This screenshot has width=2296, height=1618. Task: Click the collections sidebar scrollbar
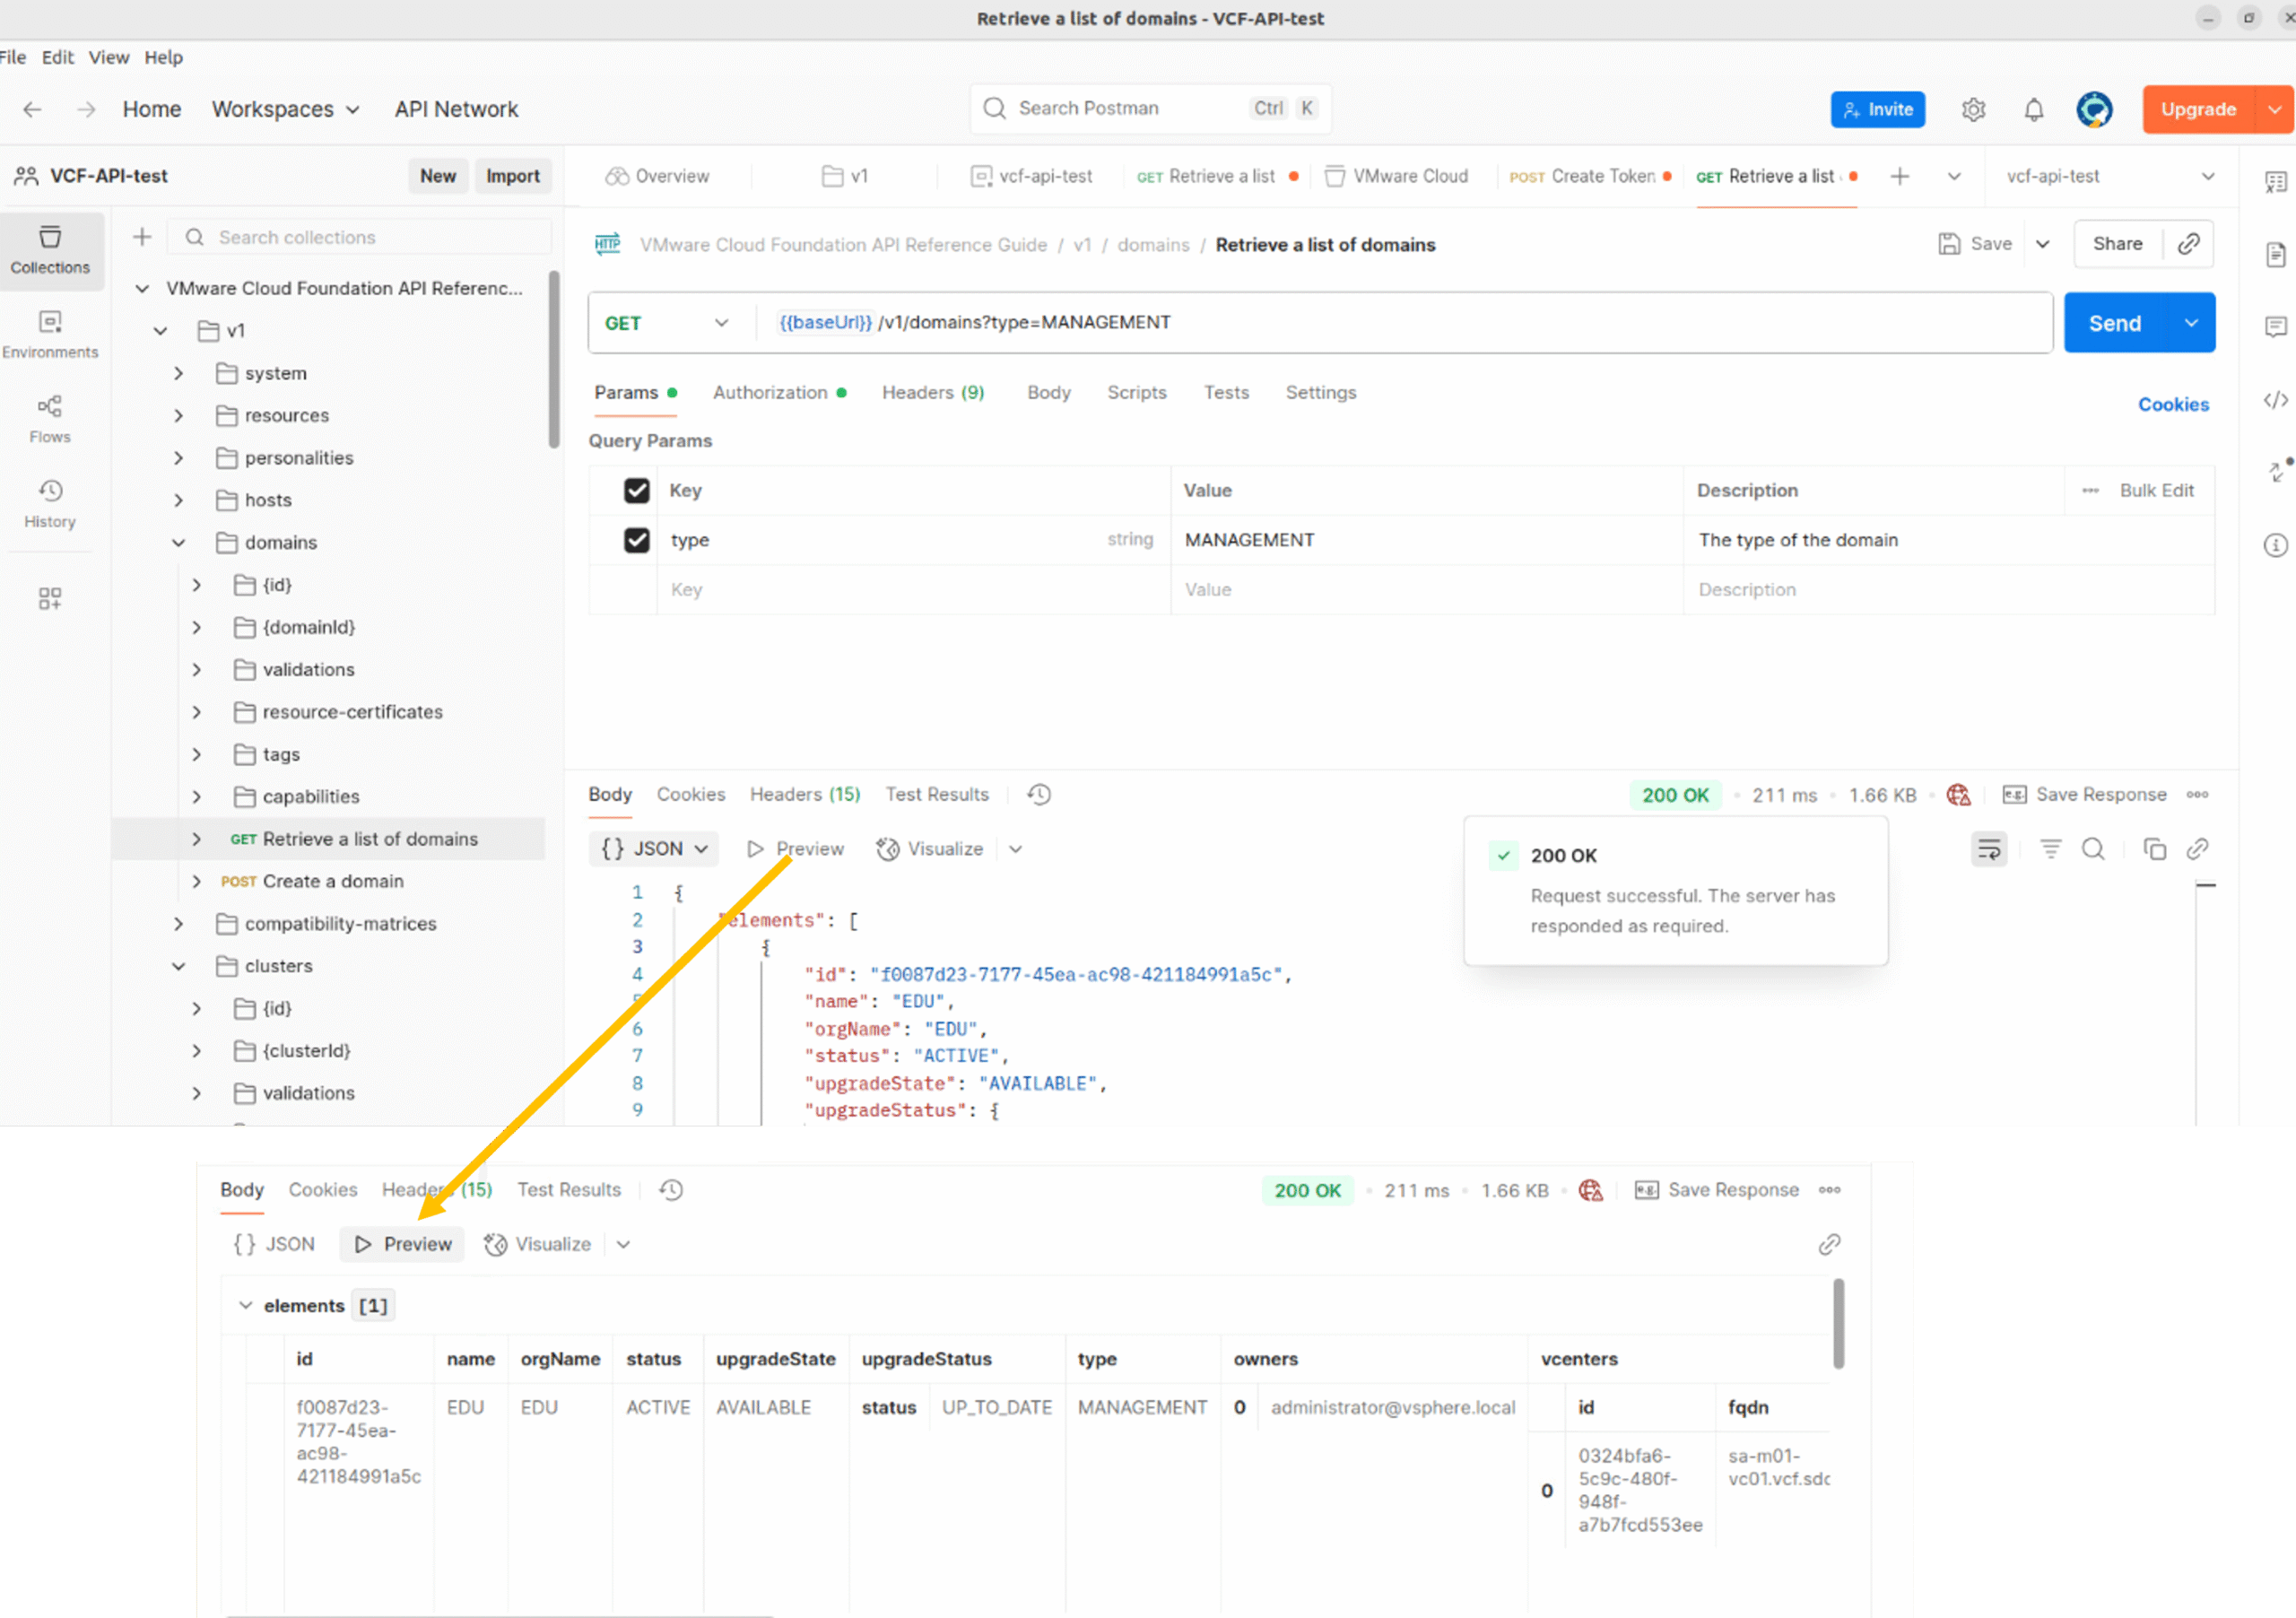tap(554, 360)
